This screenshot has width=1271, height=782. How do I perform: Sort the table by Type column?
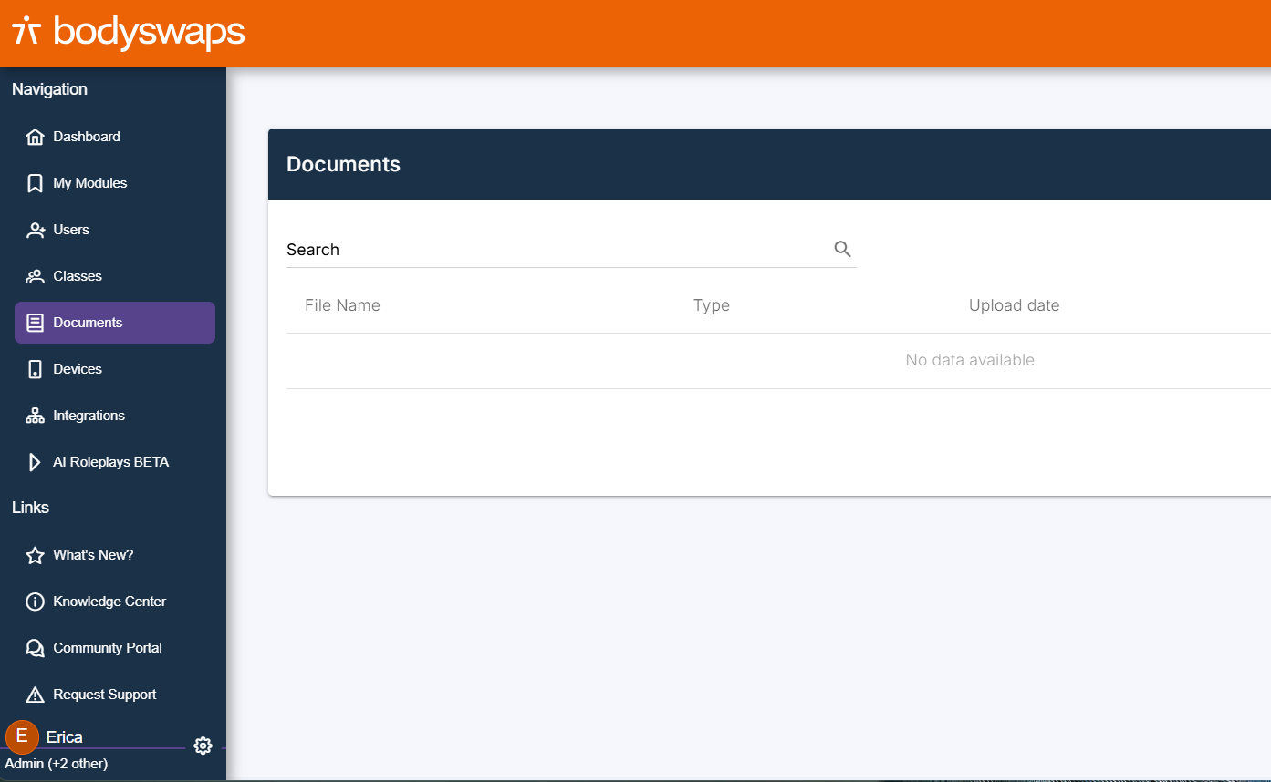pos(712,304)
